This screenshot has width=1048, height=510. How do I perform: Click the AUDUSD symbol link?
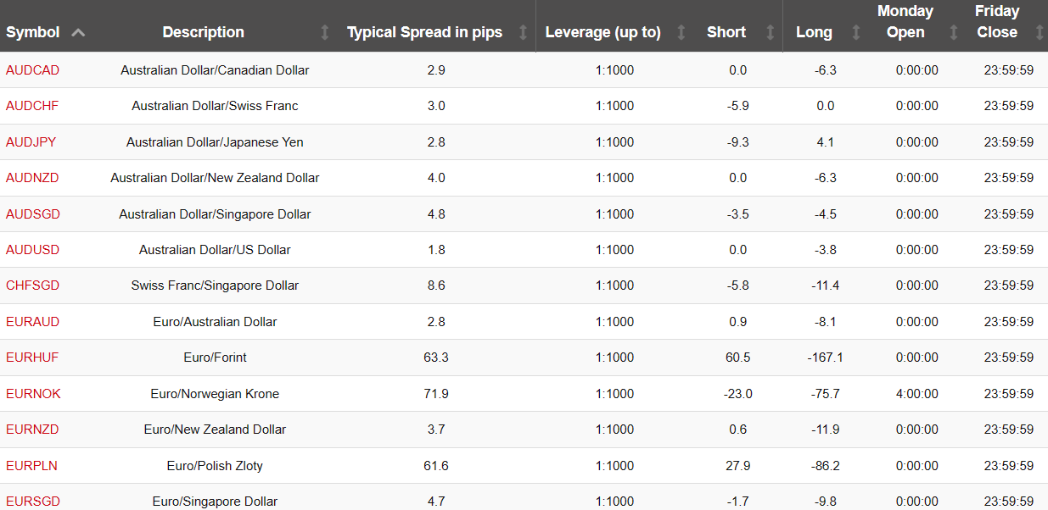point(32,250)
